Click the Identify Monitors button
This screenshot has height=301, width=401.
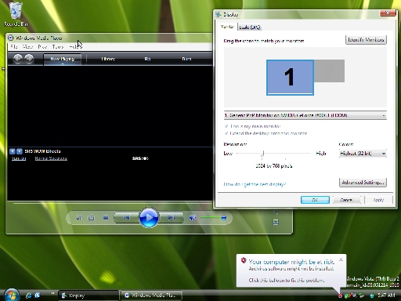366,40
